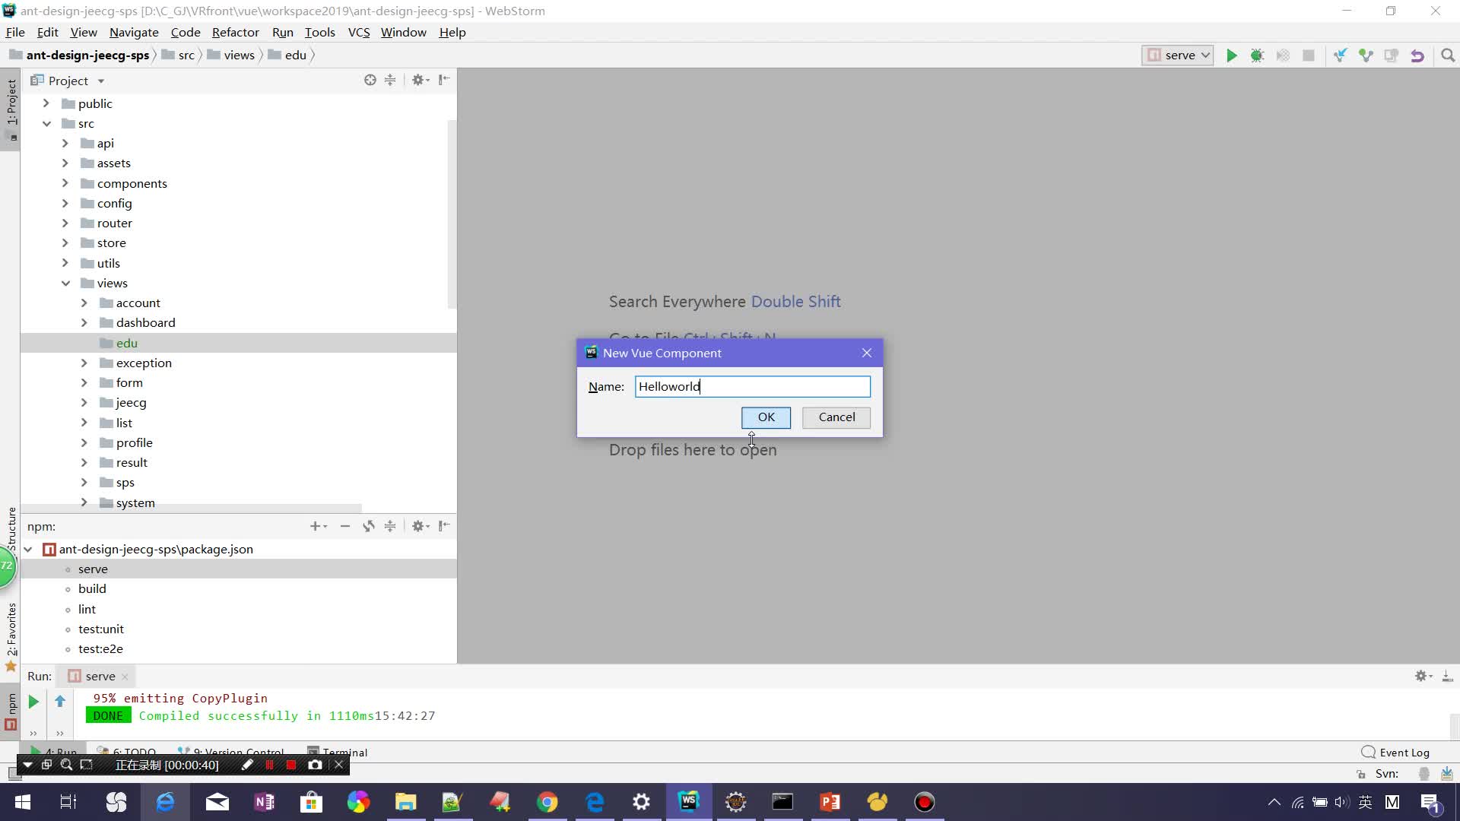Click the undo arrow in the toolbar
The width and height of the screenshot is (1460, 821).
(x=1418, y=55)
